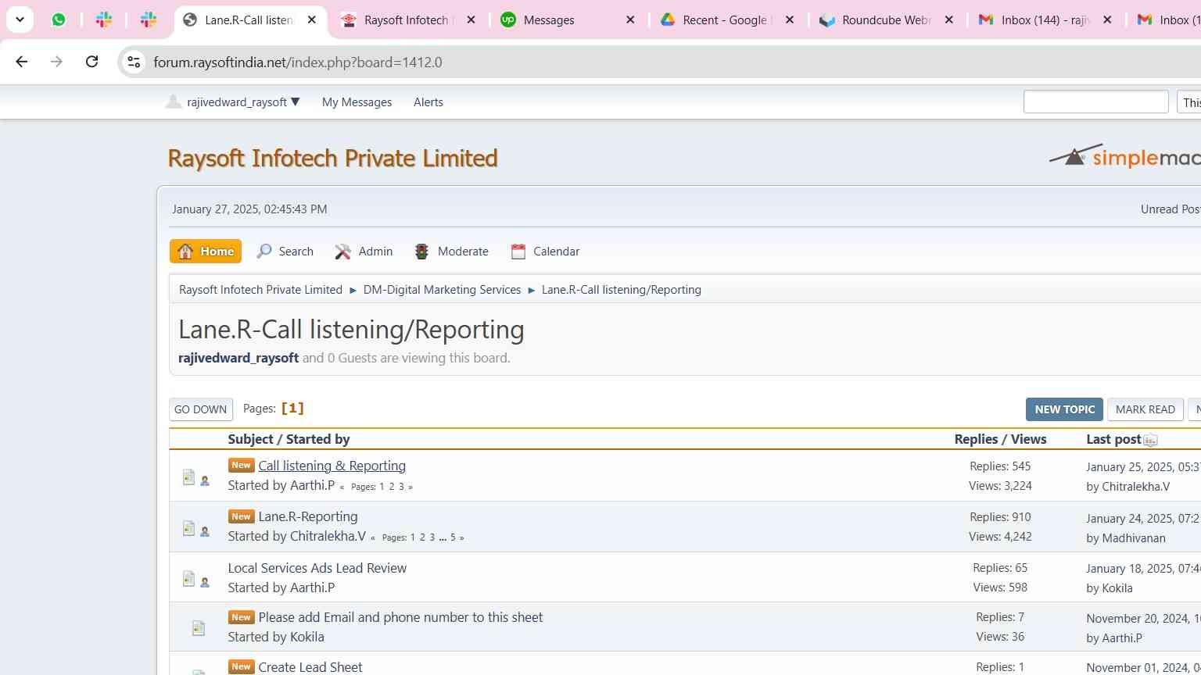Click topic icon for Call listening & Reporting row
Screen dimensions: 1201x675
click(x=188, y=477)
